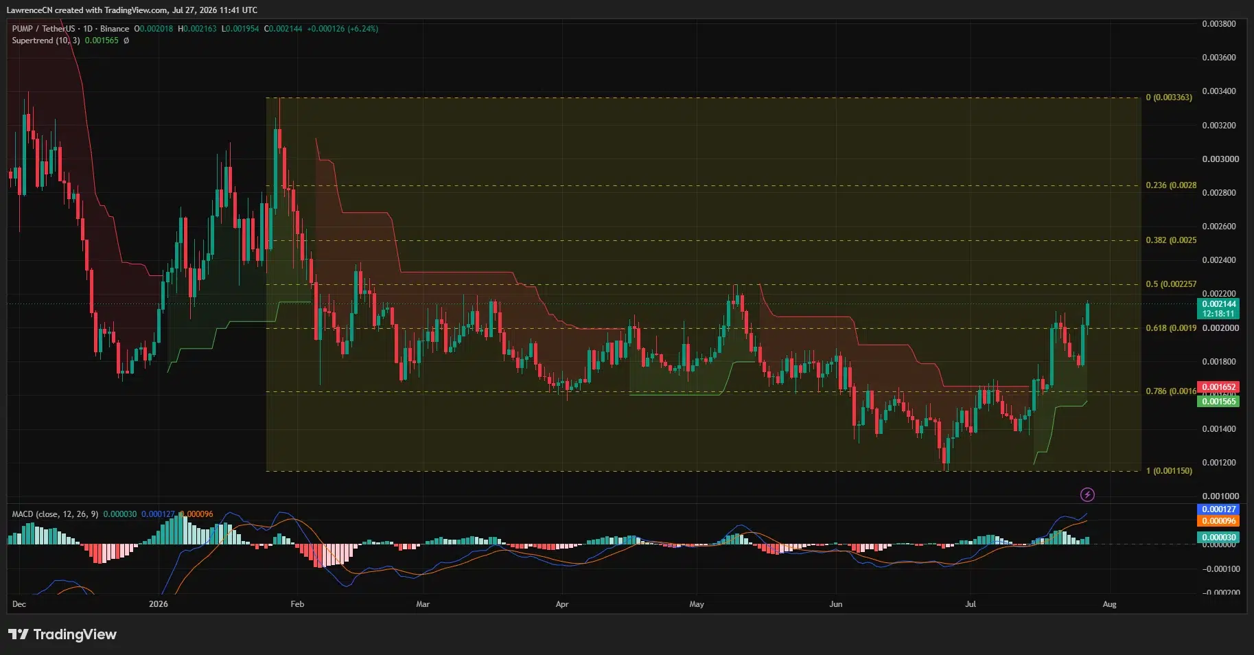
Task: Click the red Supertrend price tag 0.001652
Action: [1219, 387]
